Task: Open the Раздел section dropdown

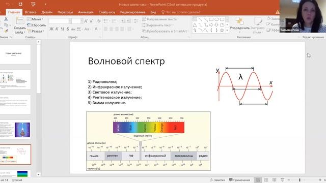Action: coord(36,31)
